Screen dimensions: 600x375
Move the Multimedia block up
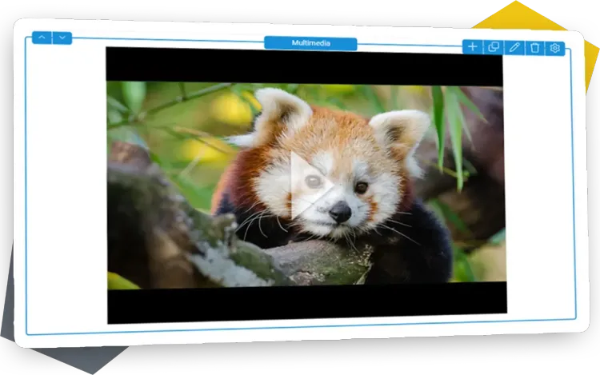[x=42, y=38]
